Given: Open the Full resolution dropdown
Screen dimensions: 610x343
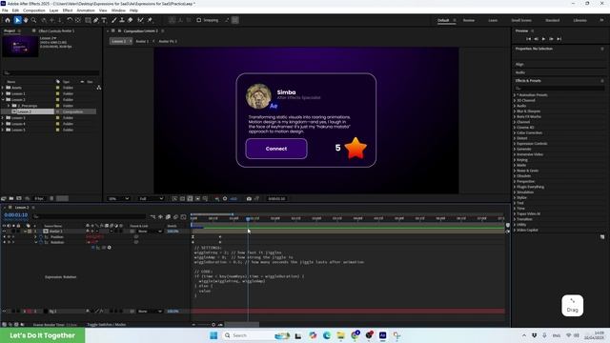Looking at the screenshot, I should point(152,199).
